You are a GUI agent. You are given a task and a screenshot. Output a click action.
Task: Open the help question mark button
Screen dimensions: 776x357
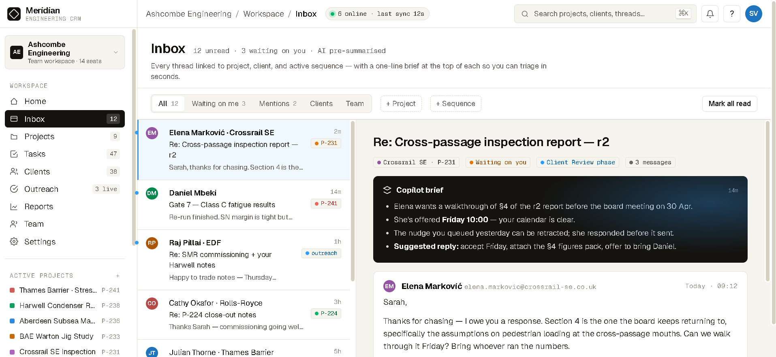(x=732, y=14)
